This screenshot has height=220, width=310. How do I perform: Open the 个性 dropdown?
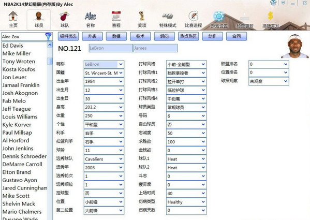point(104,125)
